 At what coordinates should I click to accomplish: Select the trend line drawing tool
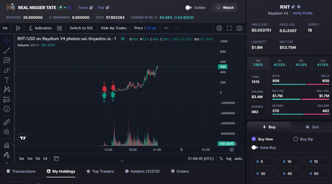click(7, 50)
